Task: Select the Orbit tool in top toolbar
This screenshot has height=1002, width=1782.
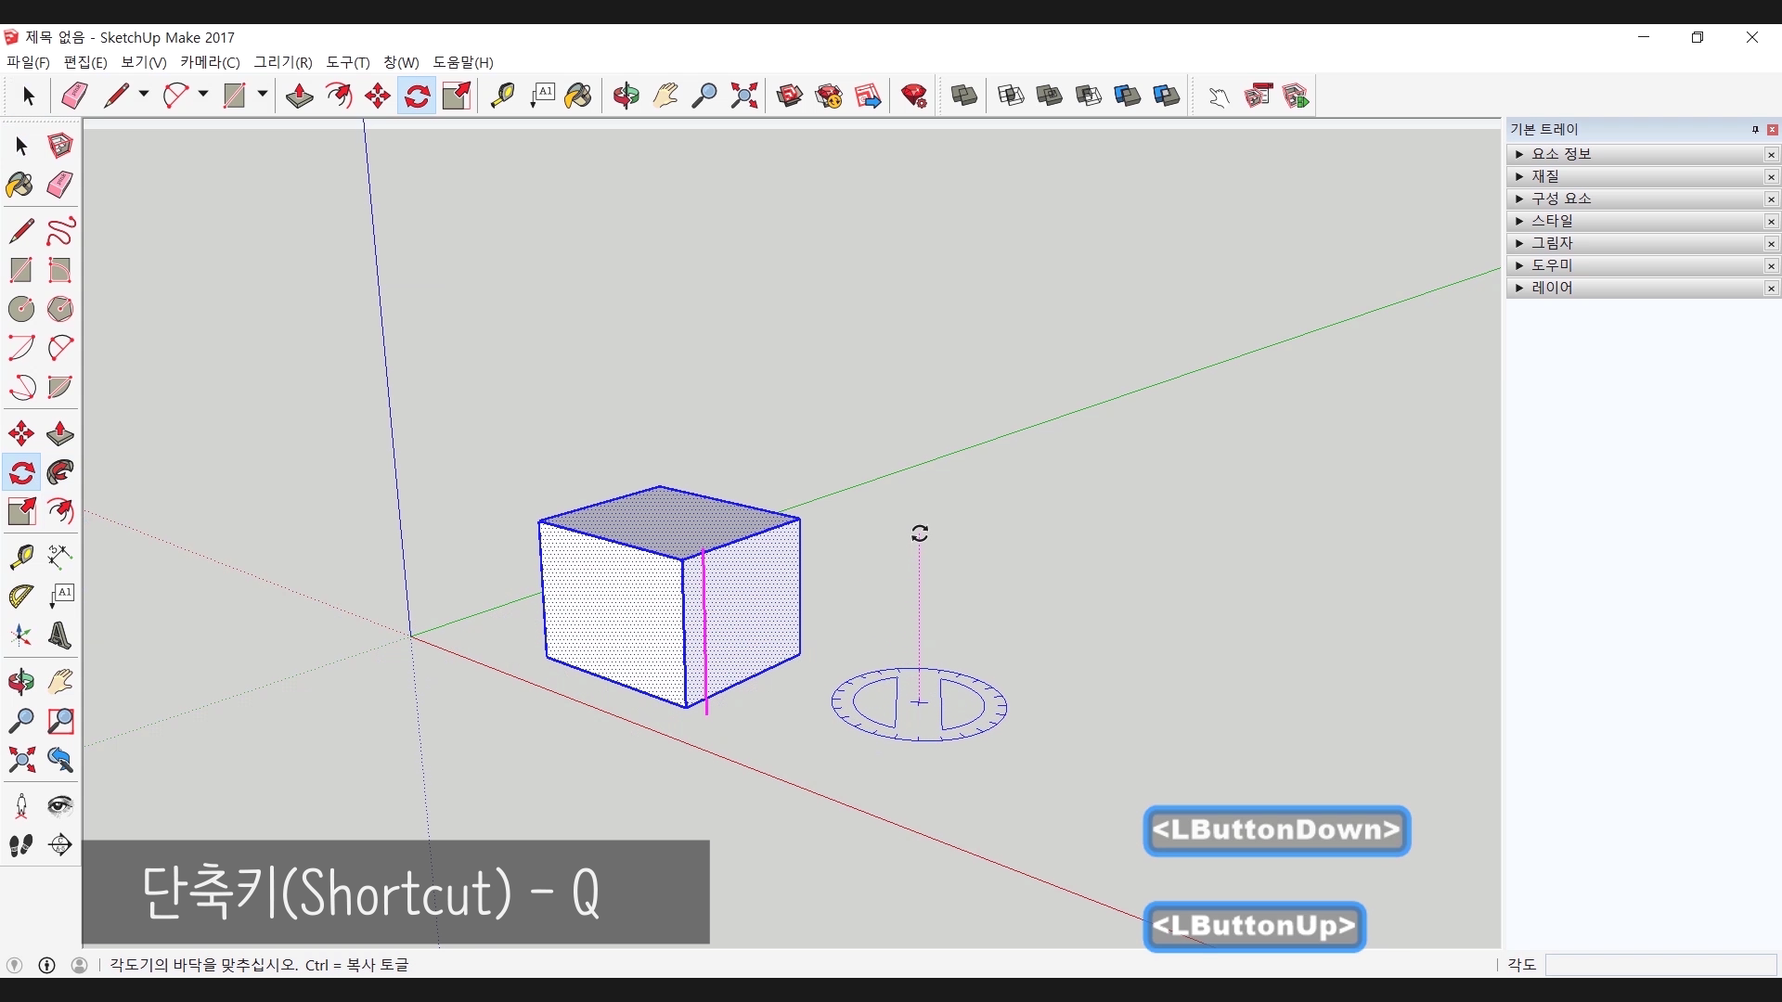Action: [626, 96]
